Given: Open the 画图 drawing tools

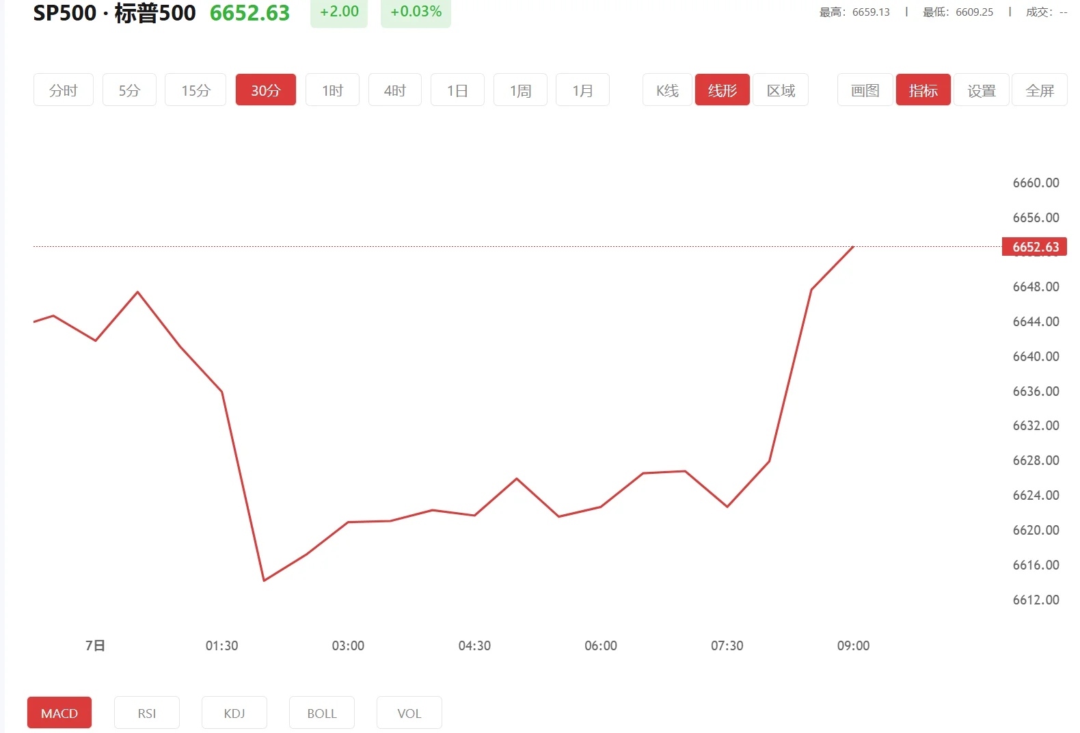Looking at the screenshot, I should click(865, 90).
